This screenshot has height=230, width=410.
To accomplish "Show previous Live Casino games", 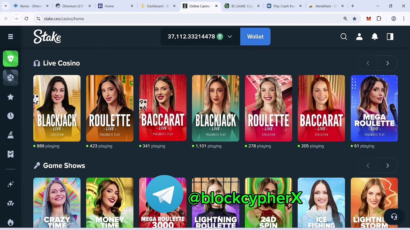I will 368,63.
